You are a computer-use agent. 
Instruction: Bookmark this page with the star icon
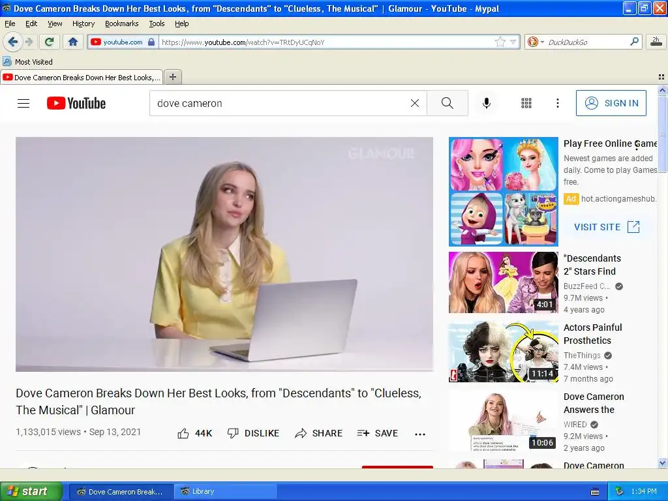500,42
